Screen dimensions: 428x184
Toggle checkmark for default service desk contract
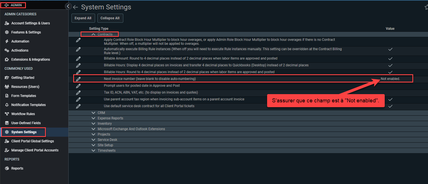[x=390, y=106]
